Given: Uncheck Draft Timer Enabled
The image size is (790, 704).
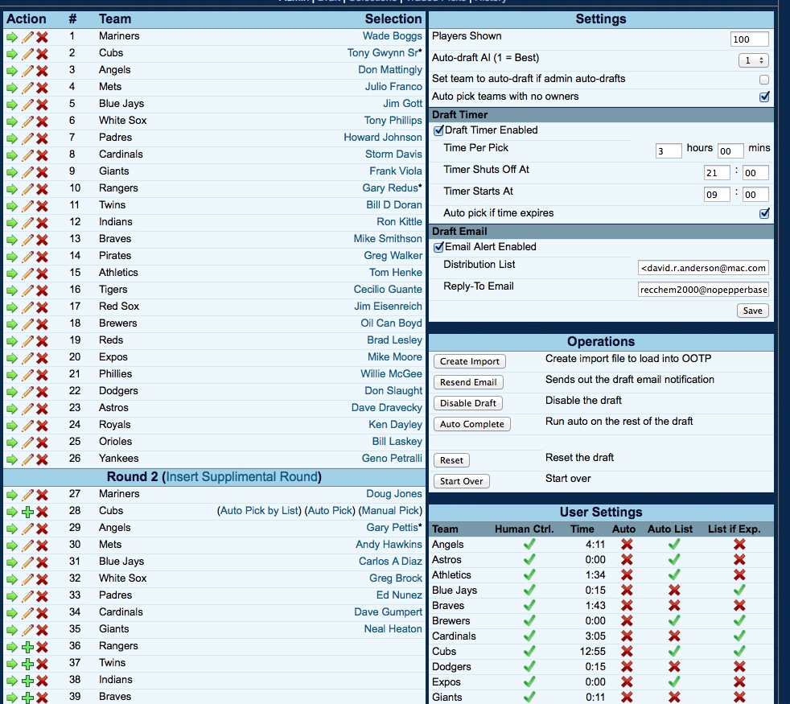Looking at the screenshot, I should point(438,130).
